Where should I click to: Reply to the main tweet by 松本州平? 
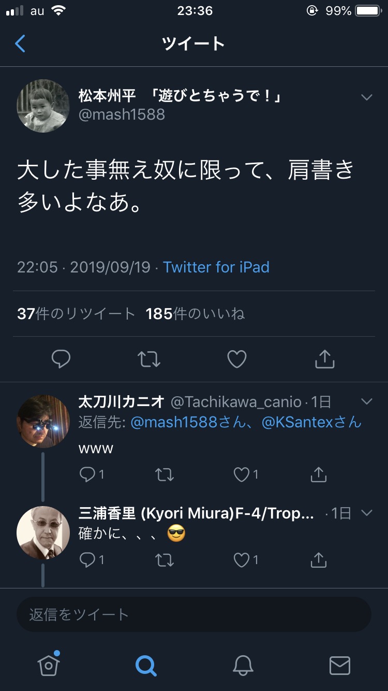pyautogui.click(x=61, y=358)
